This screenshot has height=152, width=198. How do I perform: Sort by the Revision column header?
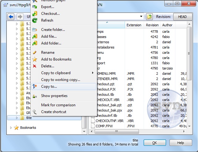click(x=152, y=25)
